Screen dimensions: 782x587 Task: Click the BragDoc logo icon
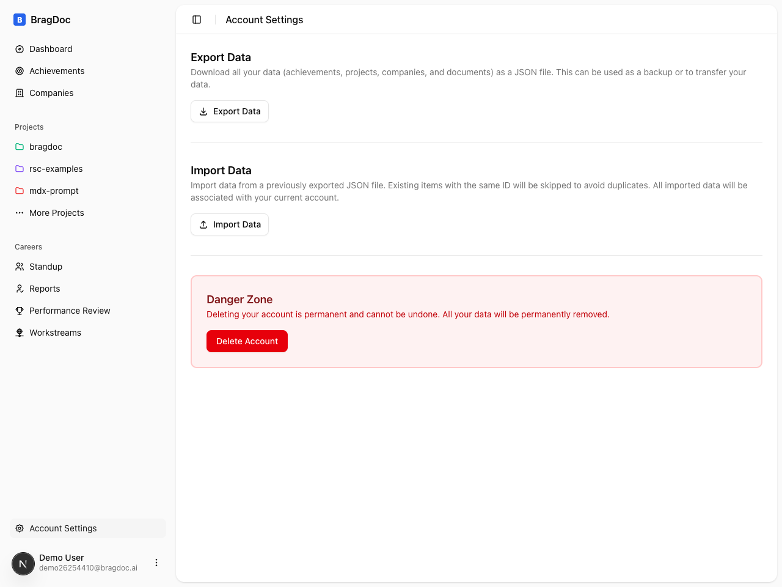tap(20, 19)
